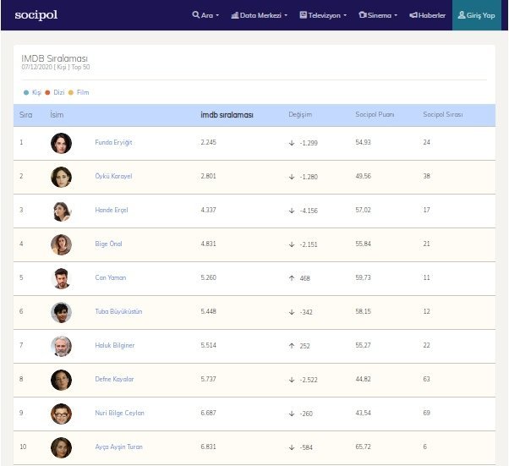Image resolution: width=509 pixels, height=466 pixels.
Task: Sort by imdb sıralaması column header
Action: 227,114
